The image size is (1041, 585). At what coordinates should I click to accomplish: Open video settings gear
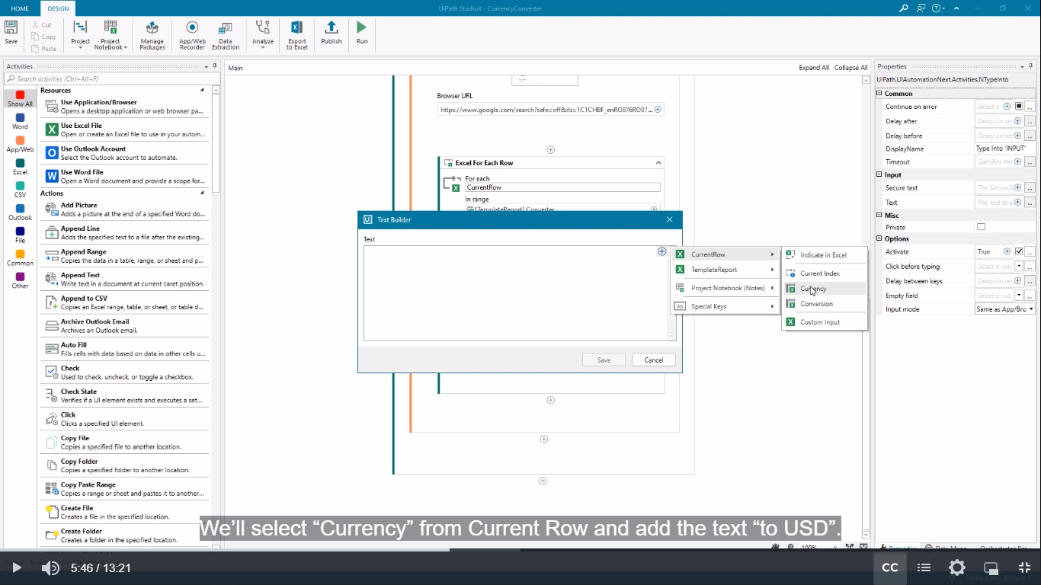tap(957, 567)
